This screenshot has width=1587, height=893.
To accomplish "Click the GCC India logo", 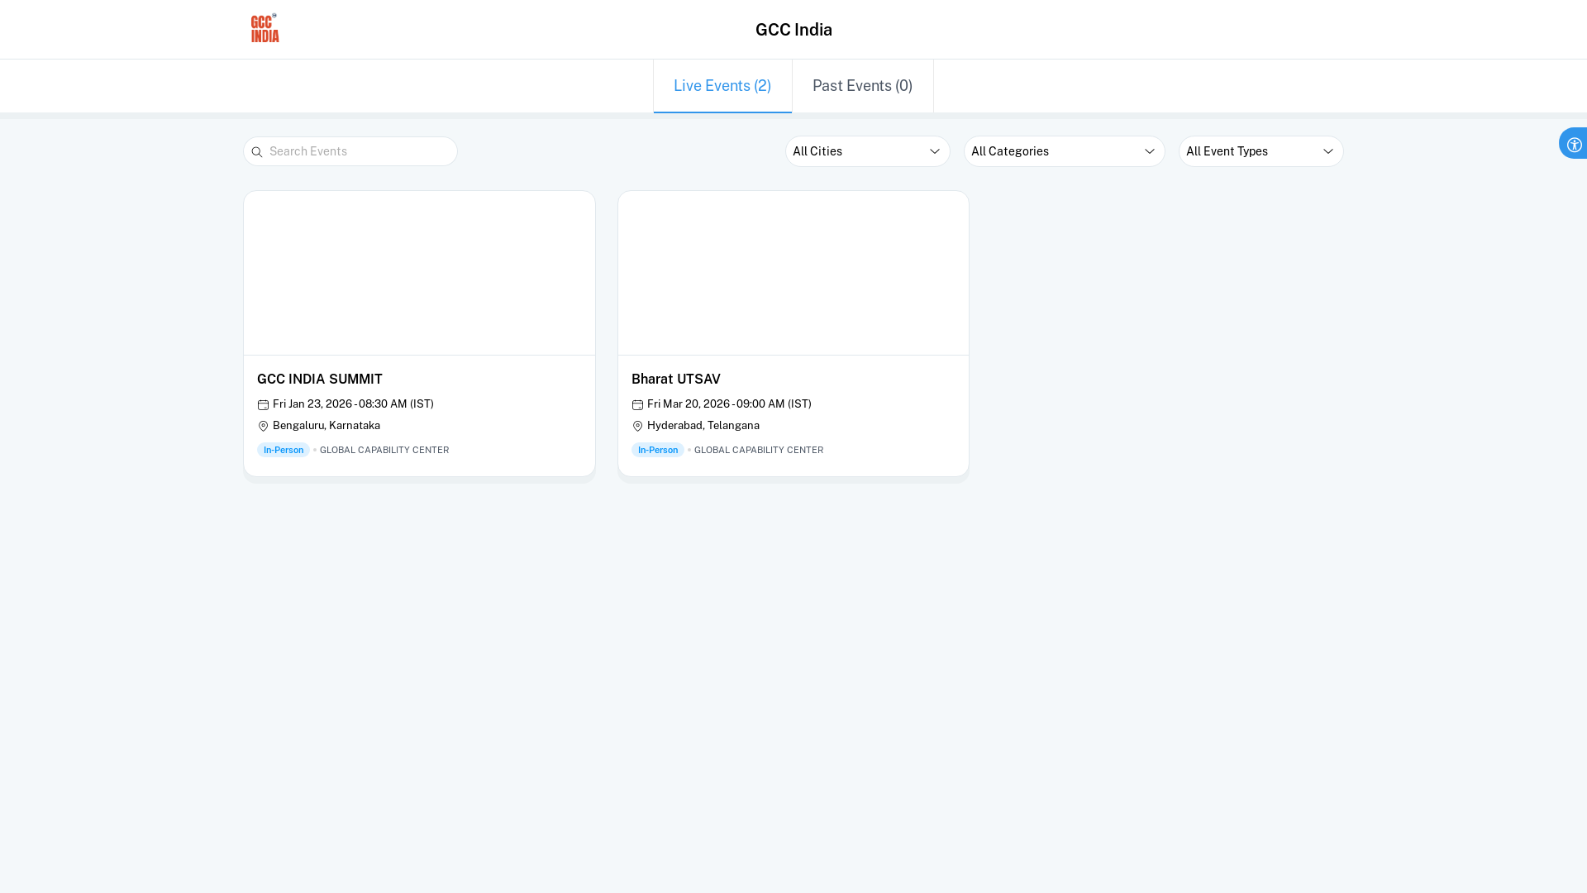I will tap(264, 28).
